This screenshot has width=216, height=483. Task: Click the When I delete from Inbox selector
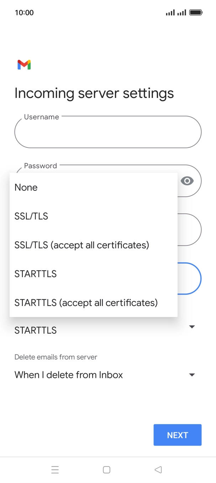click(69, 375)
